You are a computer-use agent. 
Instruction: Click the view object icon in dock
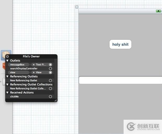pos(4,82)
